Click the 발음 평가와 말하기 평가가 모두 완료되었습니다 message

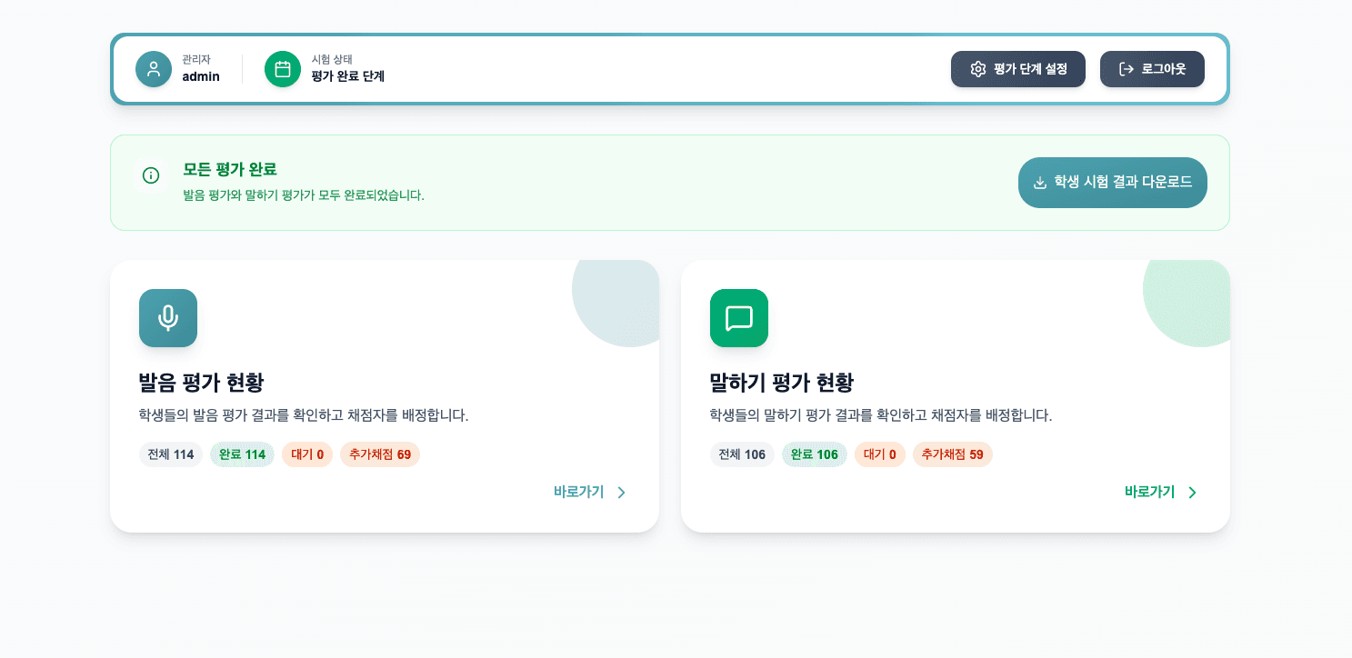point(304,195)
